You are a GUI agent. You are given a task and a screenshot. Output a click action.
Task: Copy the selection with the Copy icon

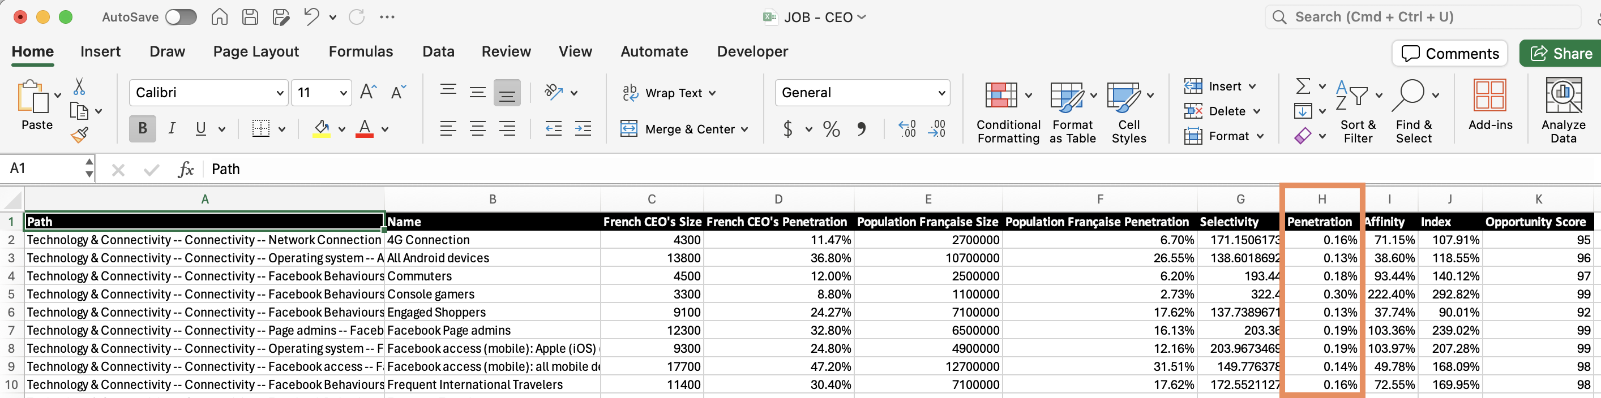[79, 111]
